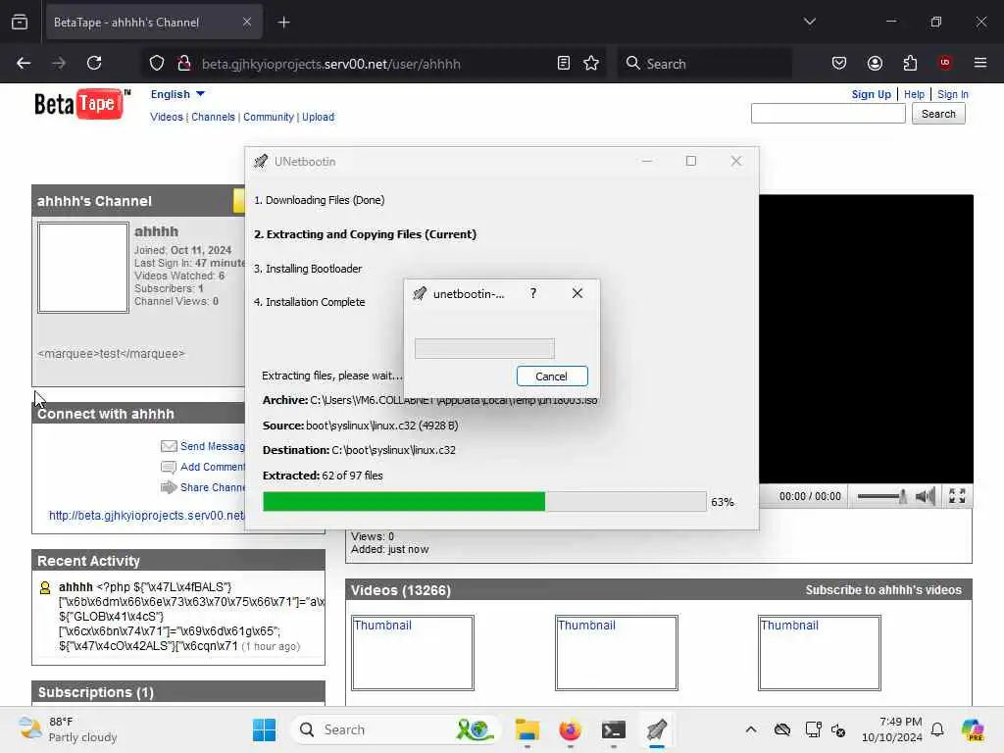Close the BetaTape browser tab
Viewport: 1004px width, 753px height.
click(247, 22)
